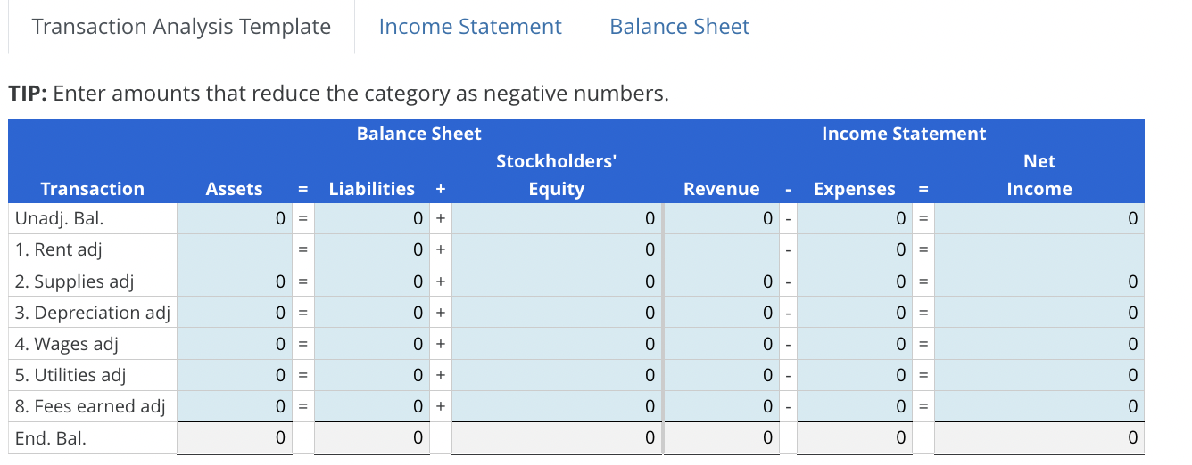This screenshot has height=465, width=1192.
Task: Click Revenue field in Wages adj row
Action: (721, 344)
